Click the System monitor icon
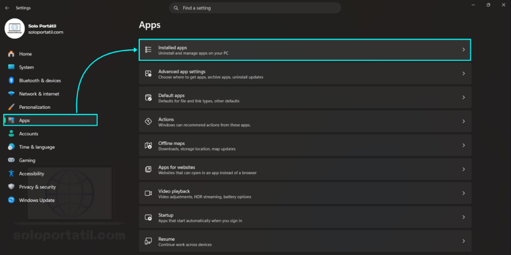 click(11, 67)
